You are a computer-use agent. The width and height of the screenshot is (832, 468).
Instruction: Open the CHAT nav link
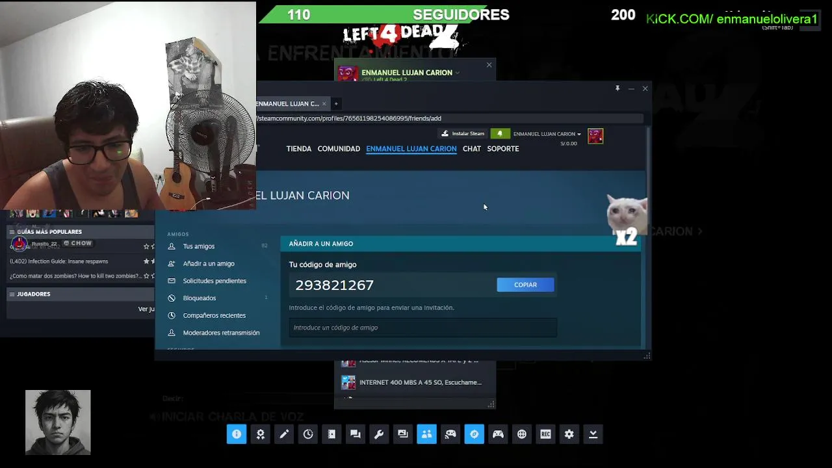click(472, 149)
